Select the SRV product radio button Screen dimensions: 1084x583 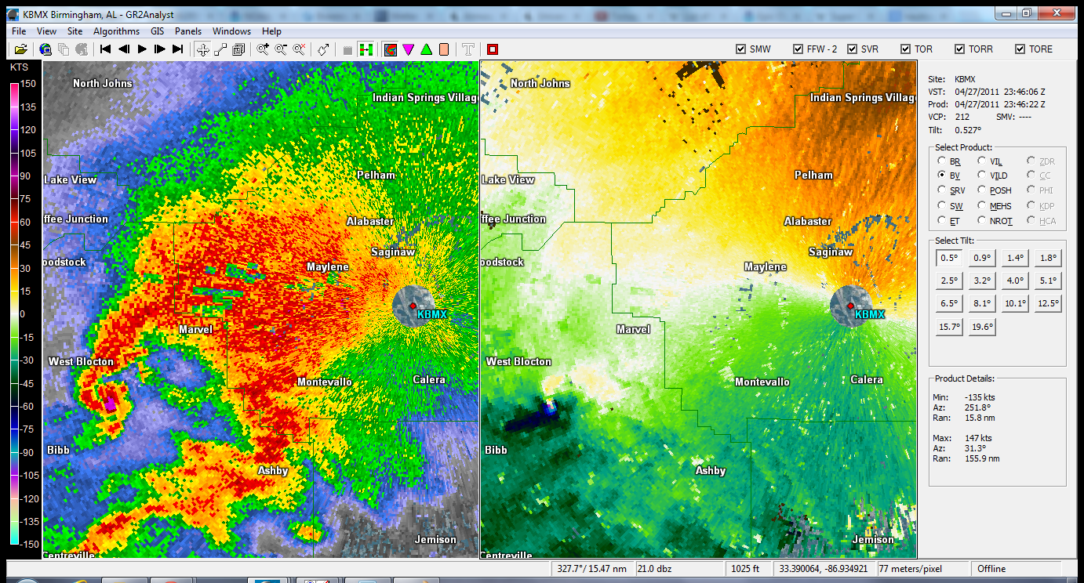[942, 190]
